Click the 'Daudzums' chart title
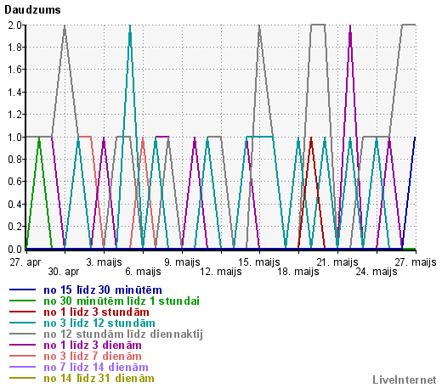This screenshot has height=388, width=442. [x=32, y=10]
